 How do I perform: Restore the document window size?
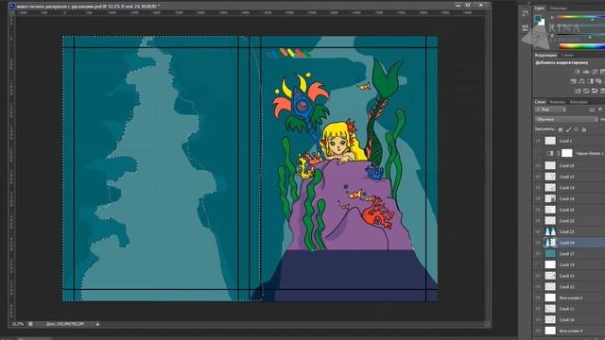pyautogui.click(x=468, y=6)
